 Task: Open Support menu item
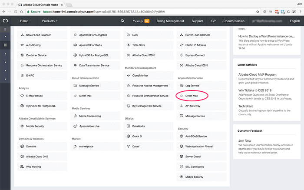coord(197,21)
